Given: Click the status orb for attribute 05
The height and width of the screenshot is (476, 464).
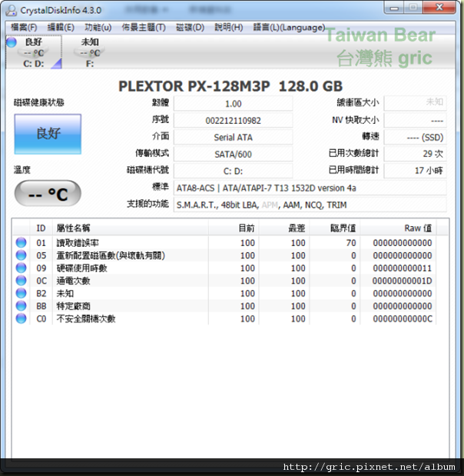Looking at the screenshot, I should 21,255.
